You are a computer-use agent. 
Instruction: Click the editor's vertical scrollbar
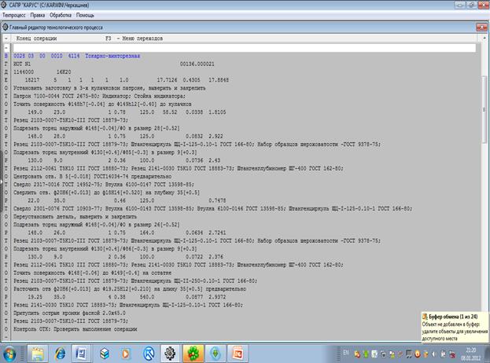point(484,109)
